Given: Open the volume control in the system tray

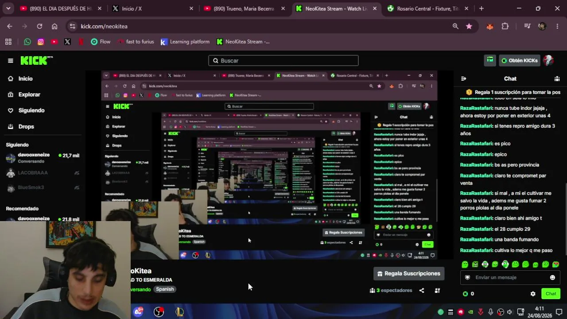Looking at the screenshot, I should click(510, 312).
